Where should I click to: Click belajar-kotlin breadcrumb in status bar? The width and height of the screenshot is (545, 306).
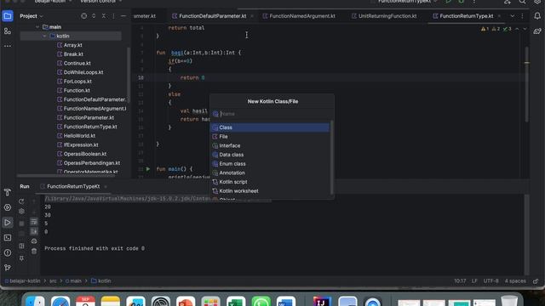(x=23, y=281)
